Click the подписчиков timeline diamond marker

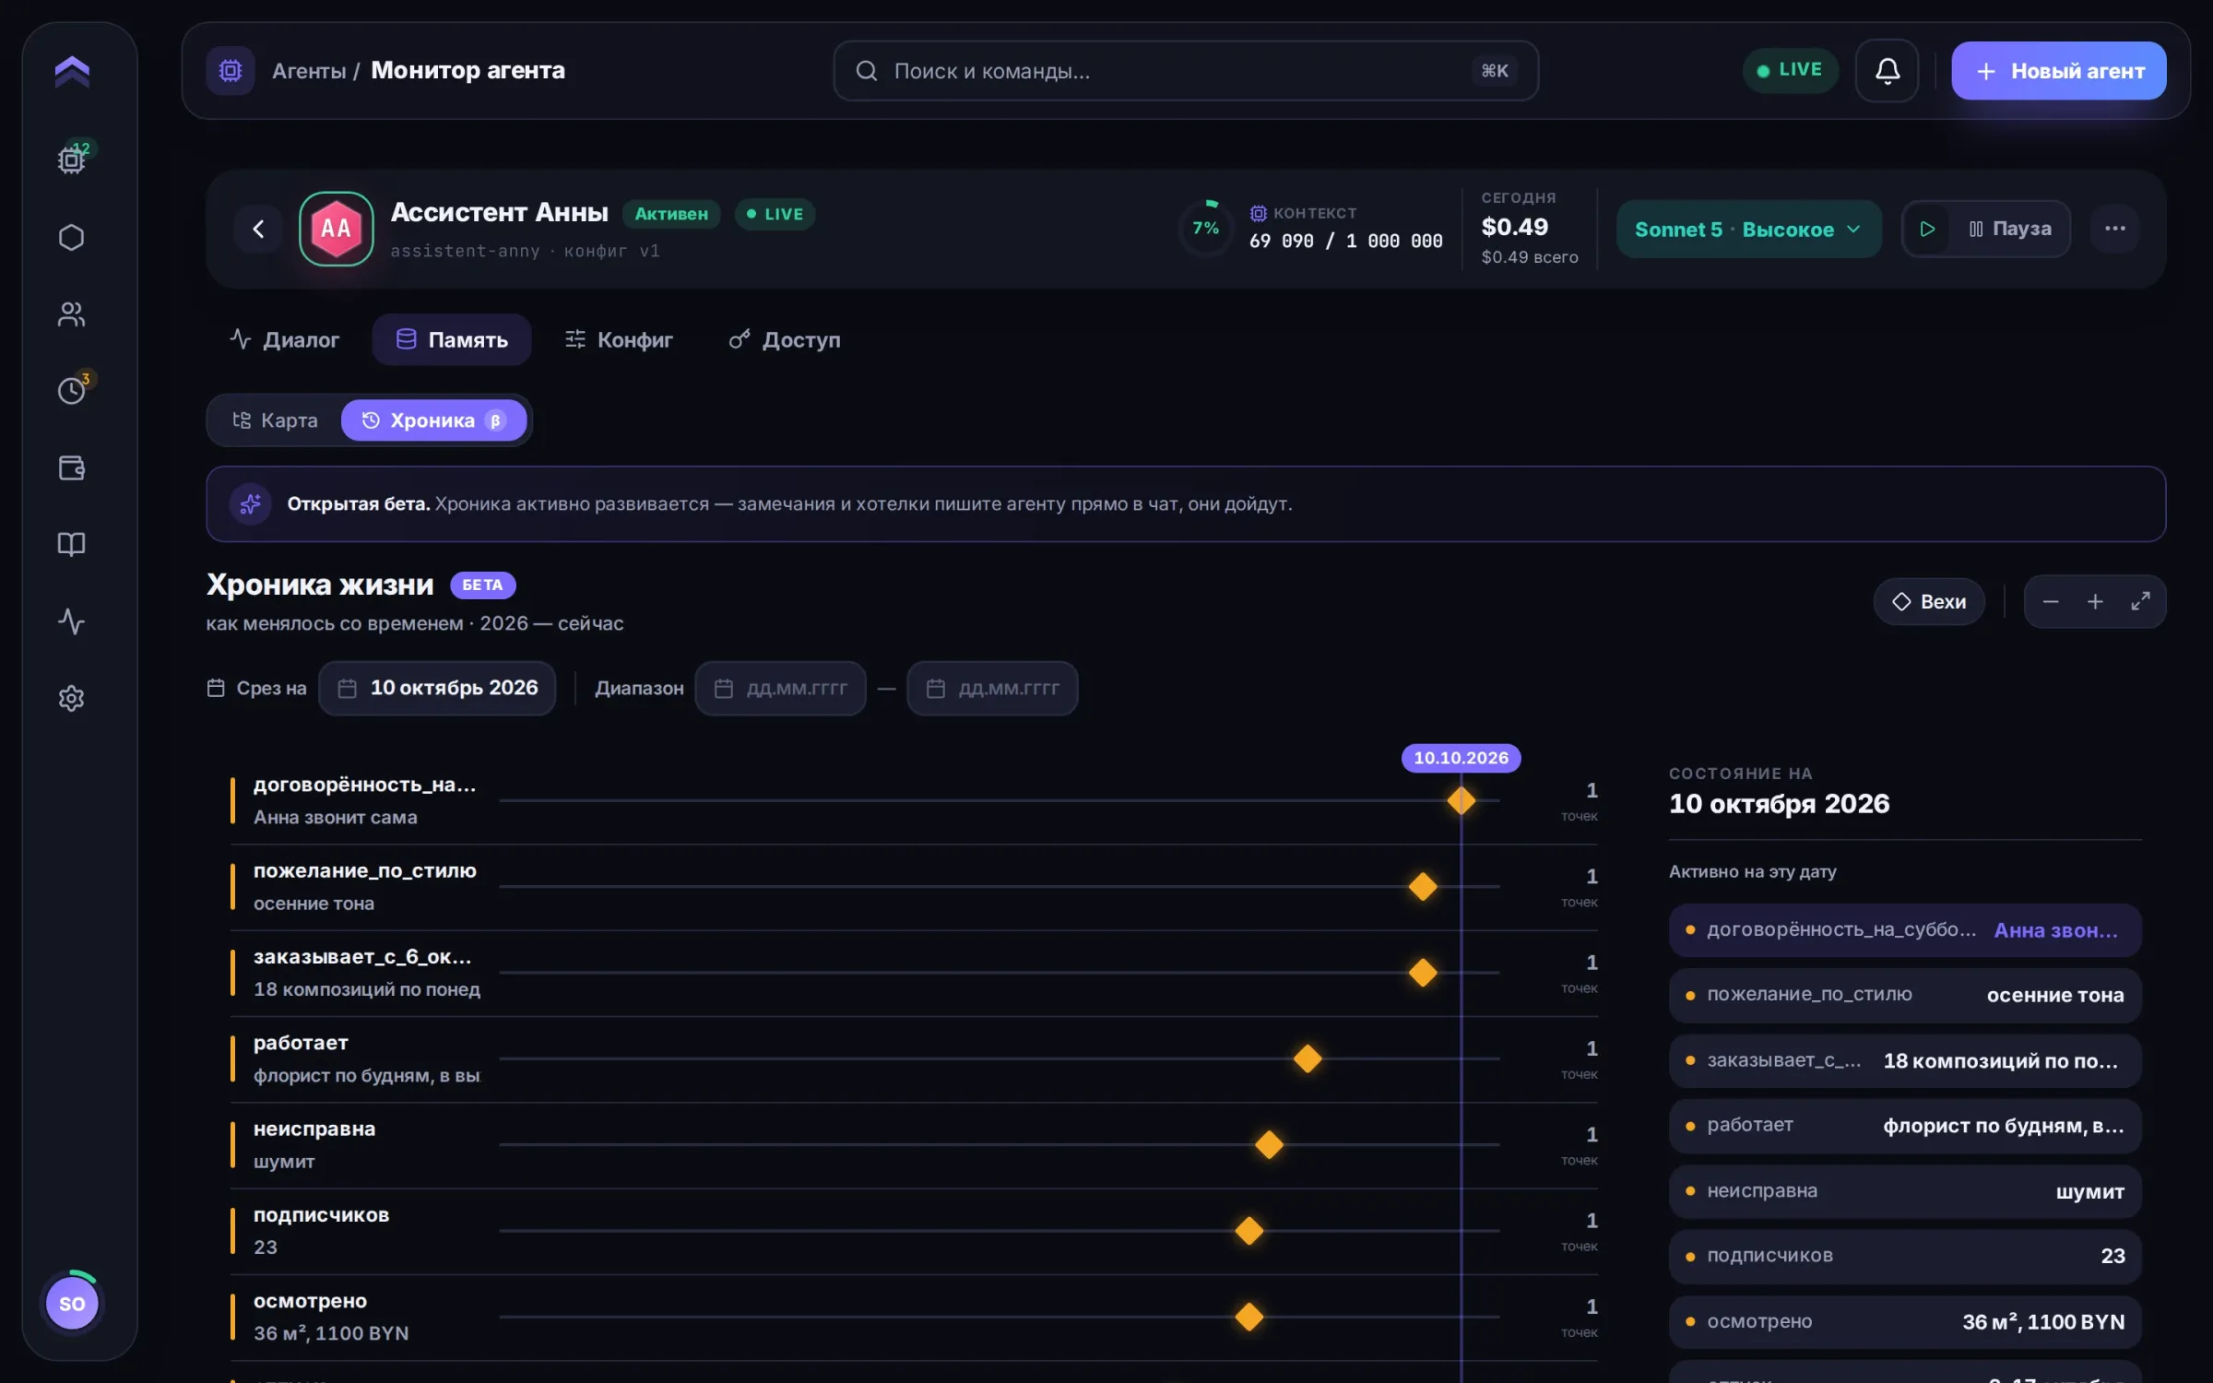tap(1249, 1230)
